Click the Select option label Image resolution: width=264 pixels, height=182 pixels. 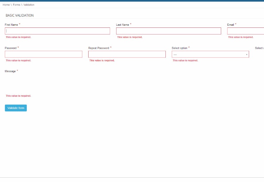(180, 48)
